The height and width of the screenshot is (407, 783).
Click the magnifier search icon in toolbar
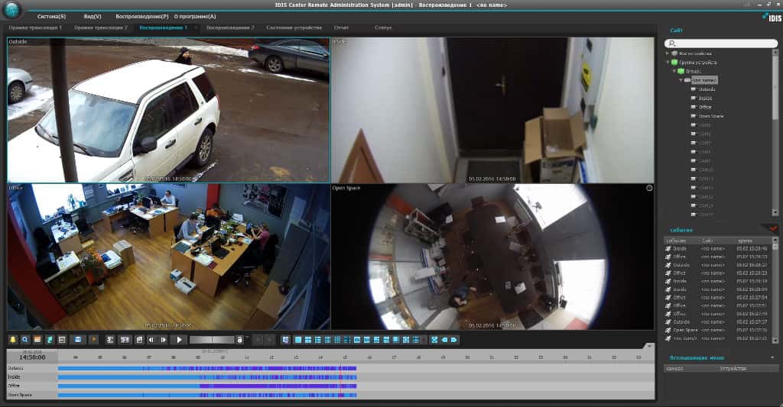[24, 339]
